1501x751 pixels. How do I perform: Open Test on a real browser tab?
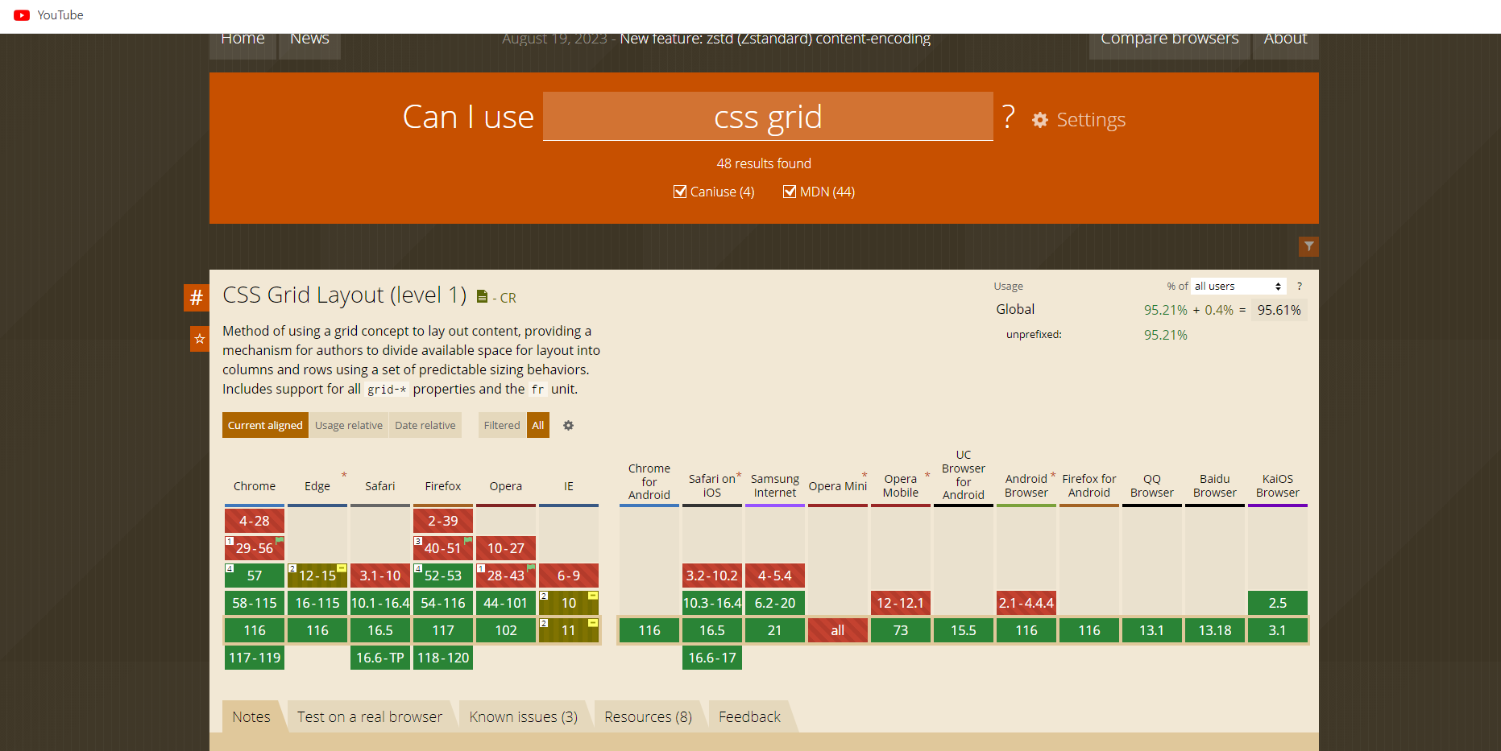370,716
